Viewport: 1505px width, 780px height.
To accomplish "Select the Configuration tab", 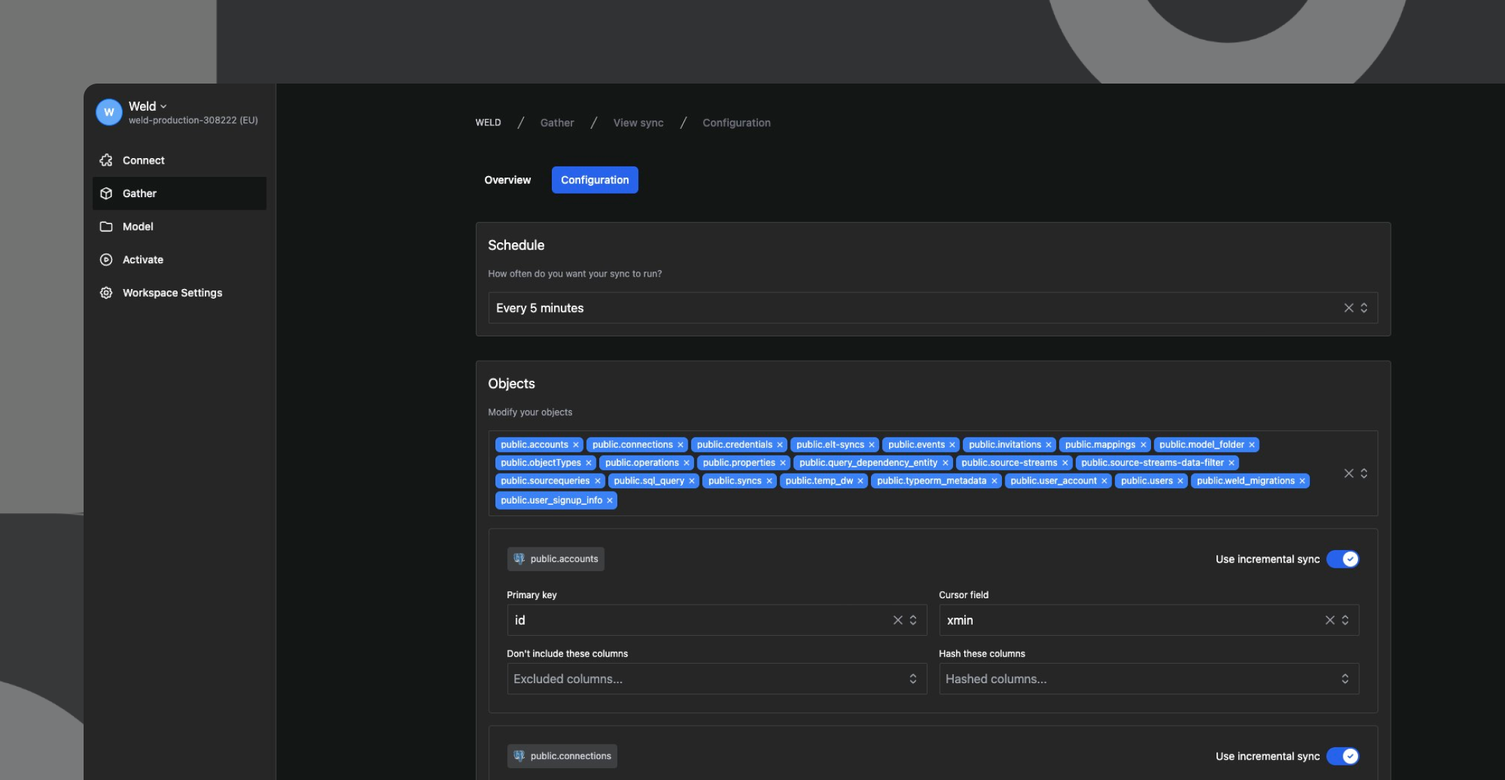I will pos(594,180).
